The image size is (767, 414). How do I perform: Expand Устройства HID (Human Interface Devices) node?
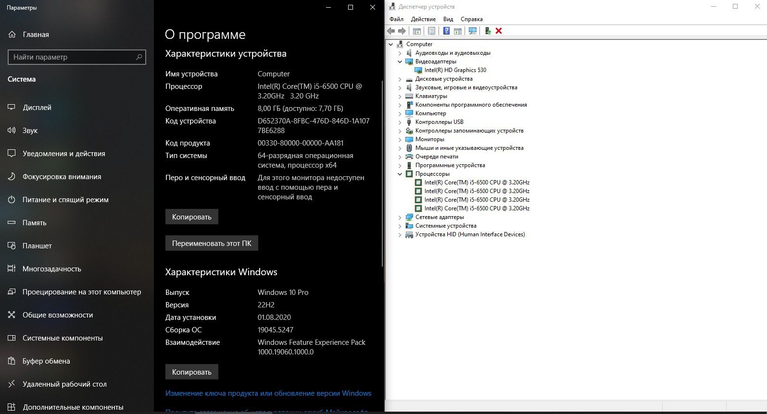tap(400, 234)
